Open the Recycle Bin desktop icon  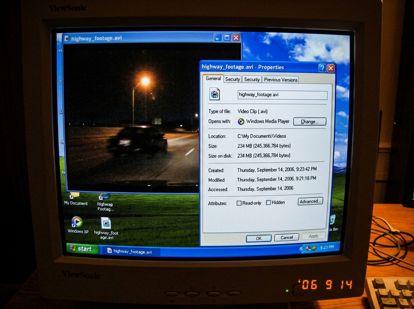(333, 223)
